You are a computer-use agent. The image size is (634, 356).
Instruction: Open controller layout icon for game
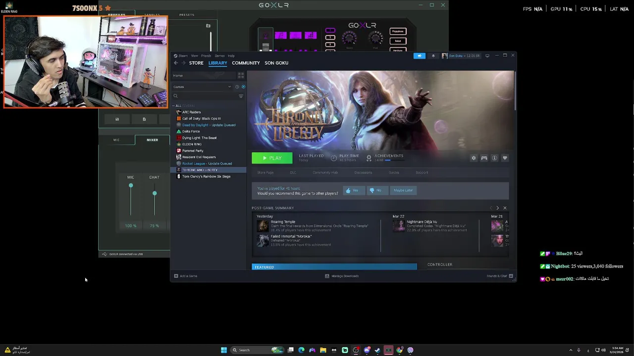(484, 158)
